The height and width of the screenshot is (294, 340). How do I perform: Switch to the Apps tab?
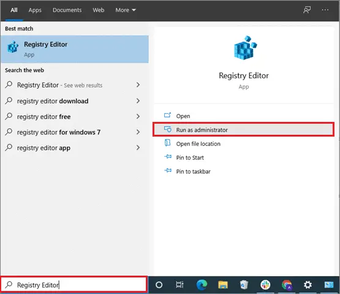[35, 10]
